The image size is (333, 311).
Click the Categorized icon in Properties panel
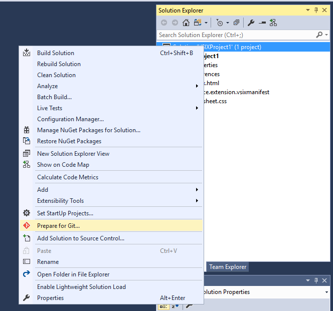(163, 306)
